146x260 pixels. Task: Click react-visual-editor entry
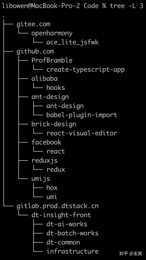(x=82, y=133)
